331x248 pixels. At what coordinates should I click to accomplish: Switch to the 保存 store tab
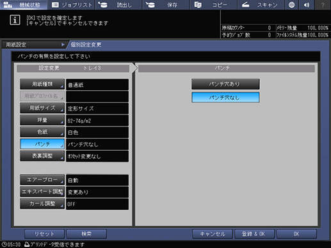pyautogui.click(x=166, y=4)
